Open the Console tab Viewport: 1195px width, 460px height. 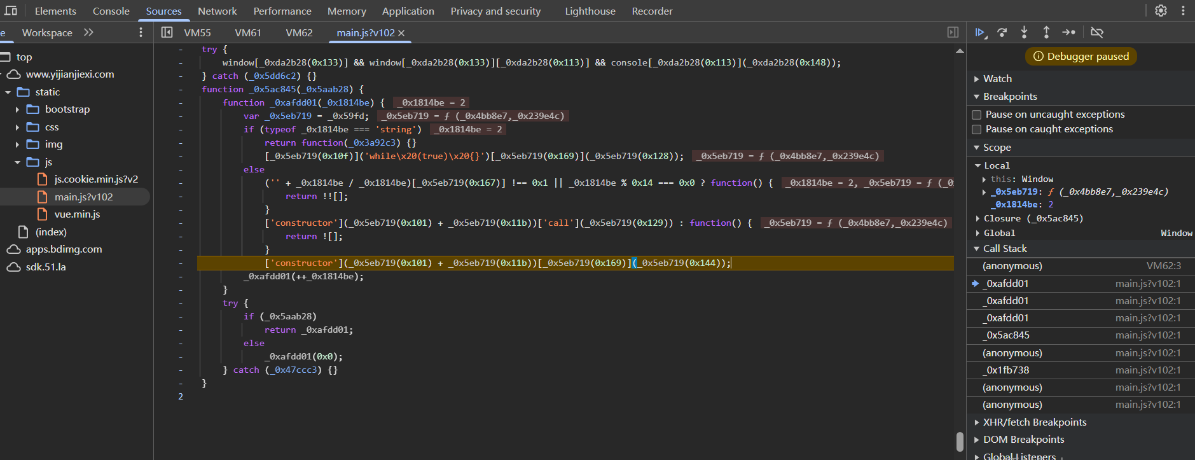tap(111, 11)
